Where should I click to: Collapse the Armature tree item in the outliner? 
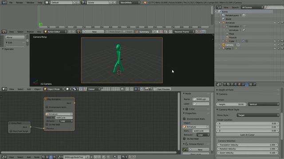point(219,23)
